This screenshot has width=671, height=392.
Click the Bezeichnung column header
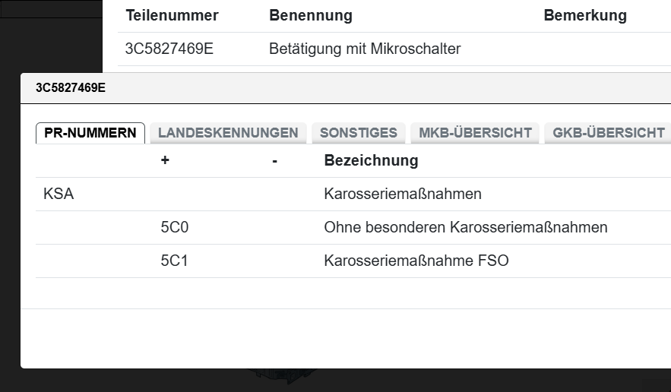point(371,160)
